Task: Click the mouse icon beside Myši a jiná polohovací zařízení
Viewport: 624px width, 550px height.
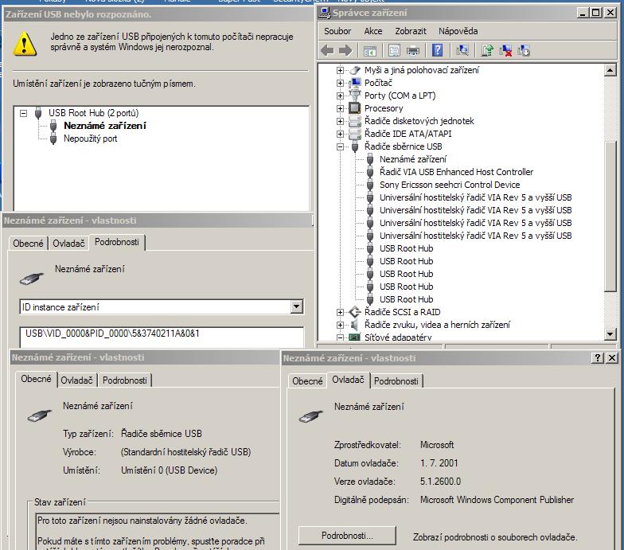Action: click(355, 70)
